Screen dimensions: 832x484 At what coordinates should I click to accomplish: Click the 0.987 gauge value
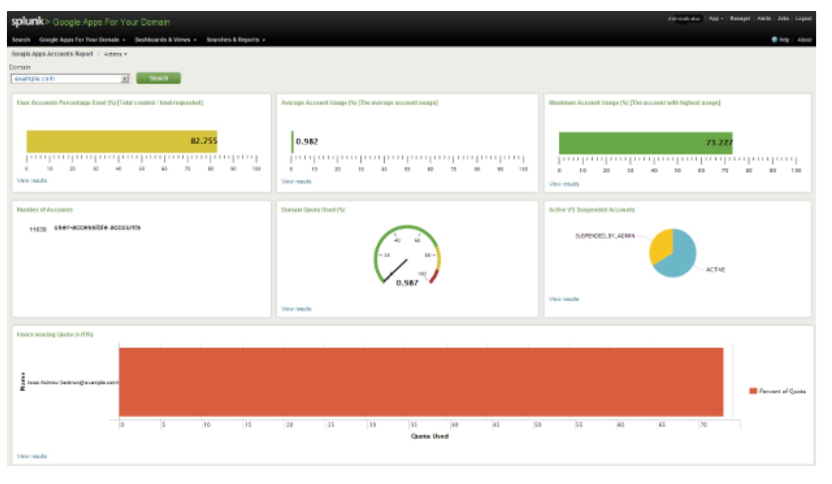(408, 283)
